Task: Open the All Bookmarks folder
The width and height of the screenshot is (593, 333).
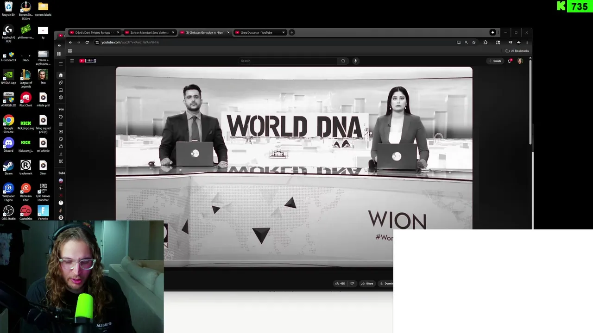Action: tap(517, 51)
